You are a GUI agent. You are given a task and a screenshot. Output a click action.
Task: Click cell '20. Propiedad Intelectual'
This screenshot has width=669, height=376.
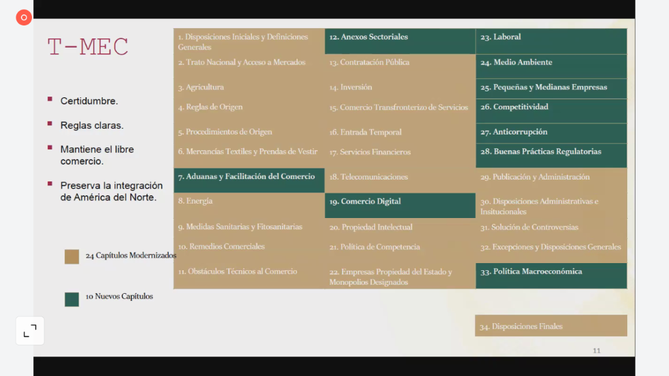click(400, 228)
